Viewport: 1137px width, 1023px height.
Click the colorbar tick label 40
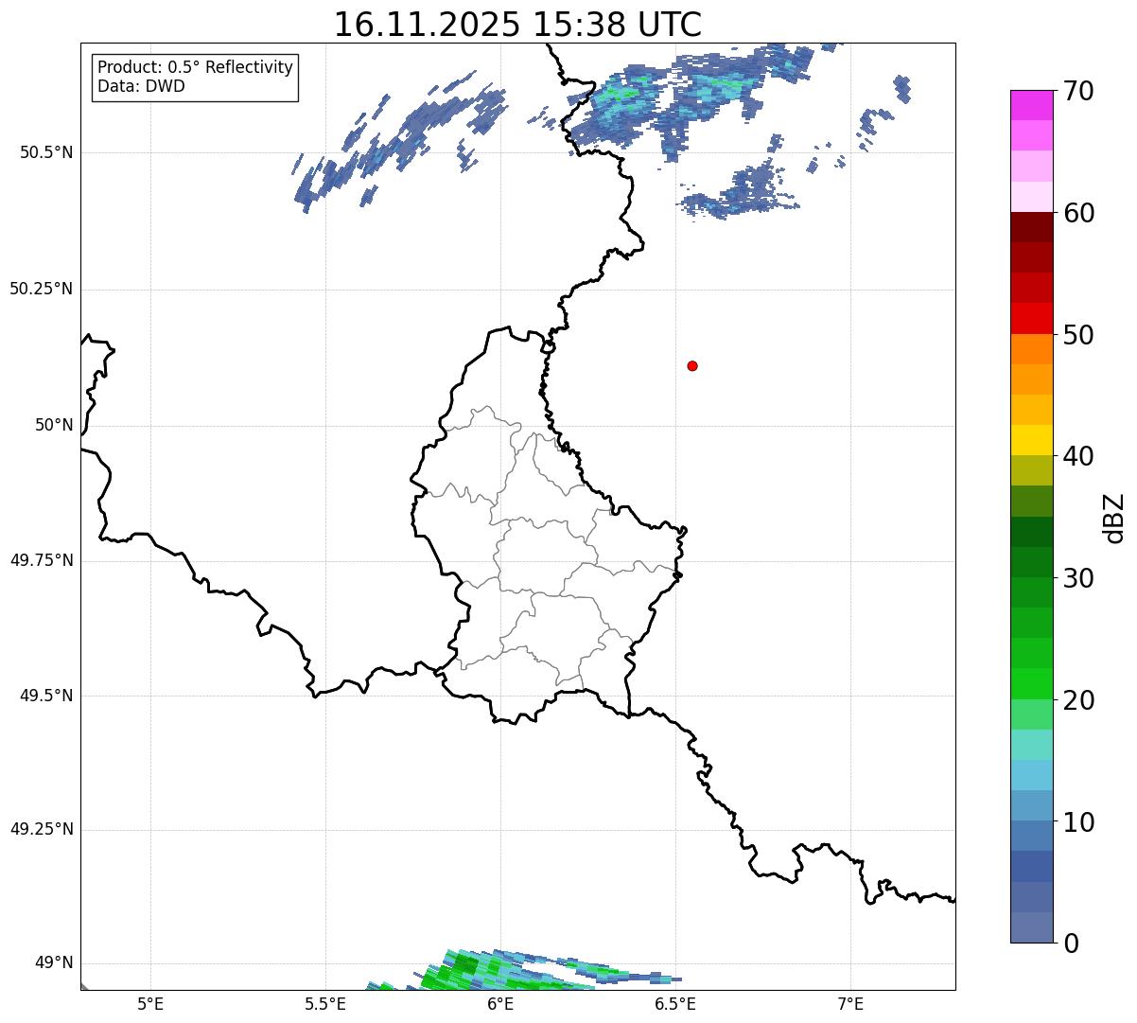click(x=1078, y=456)
